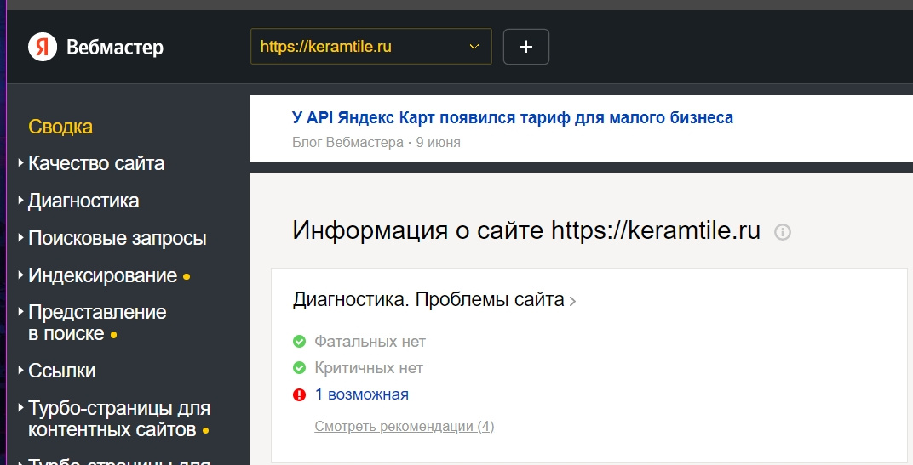Open Представление в поиске menu item
This screenshot has height=465, width=913.
(96, 323)
